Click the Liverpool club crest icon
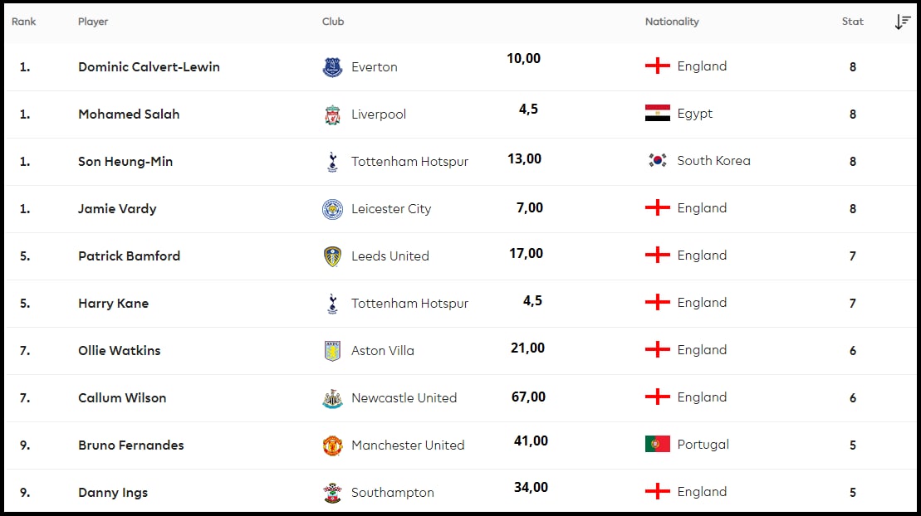Viewport: 921px width, 516px height. click(x=332, y=114)
